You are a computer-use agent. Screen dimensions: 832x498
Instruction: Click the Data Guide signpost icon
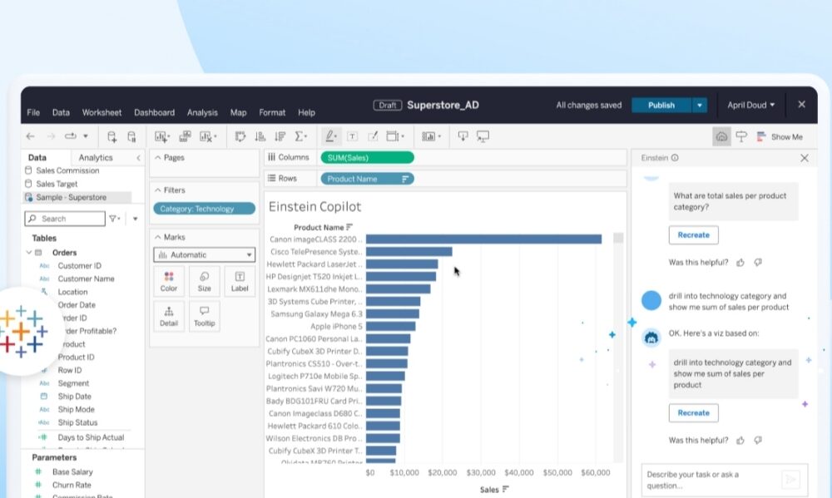point(741,136)
